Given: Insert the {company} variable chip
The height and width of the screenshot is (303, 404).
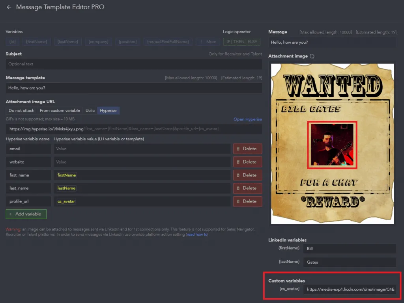Looking at the screenshot, I should click(x=98, y=42).
